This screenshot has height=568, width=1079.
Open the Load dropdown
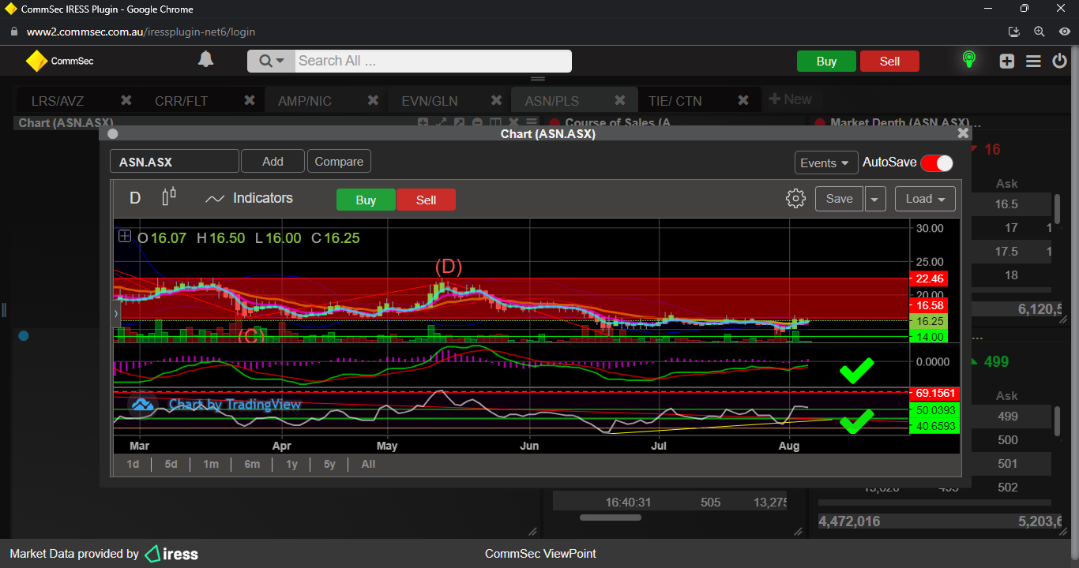[925, 199]
